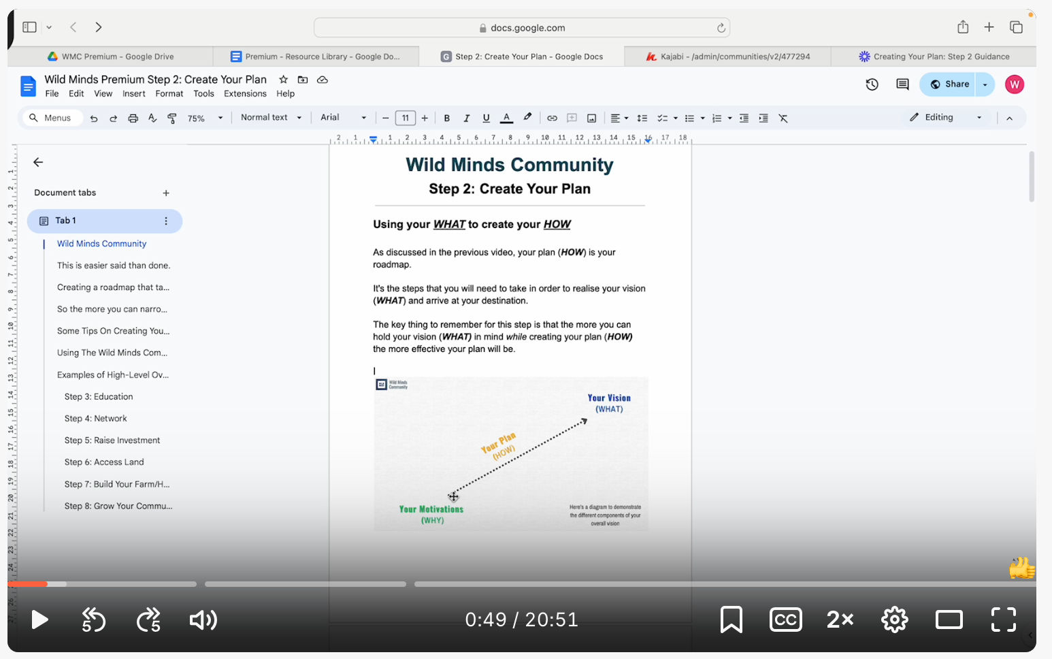Switch to the Kajabi admin tab
The height and width of the screenshot is (659, 1052).
click(x=727, y=57)
